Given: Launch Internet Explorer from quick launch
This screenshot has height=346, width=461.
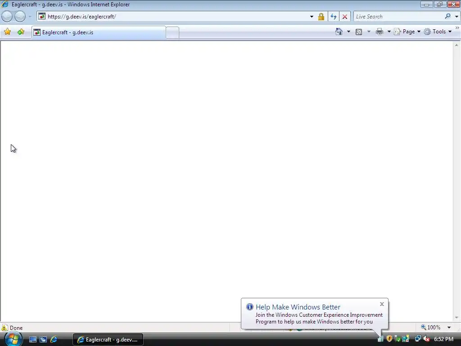Looking at the screenshot, I should (54, 339).
